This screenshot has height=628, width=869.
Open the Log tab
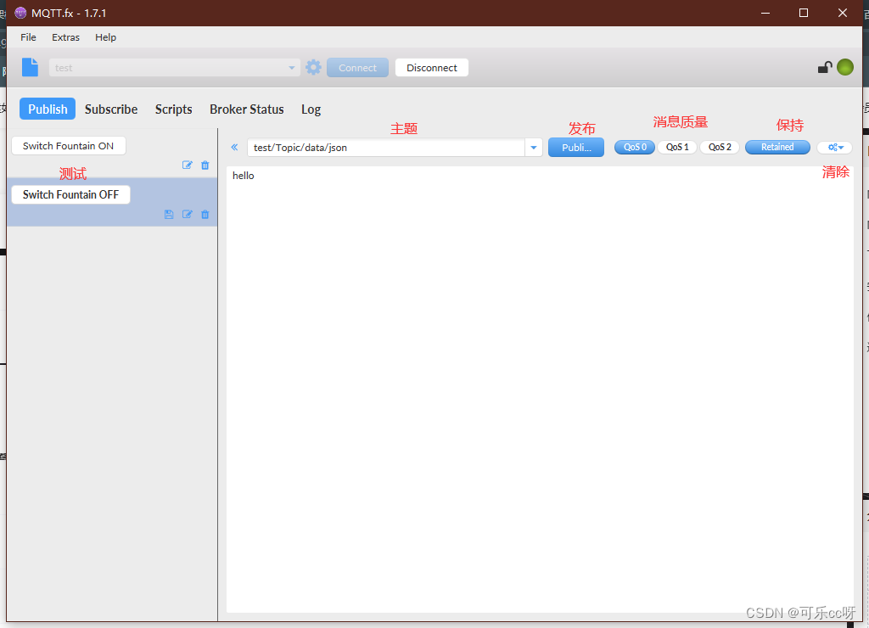pyautogui.click(x=311, y=109)
